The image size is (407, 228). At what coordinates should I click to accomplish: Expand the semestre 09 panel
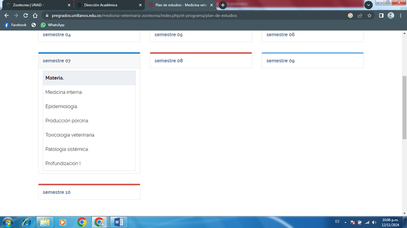point(281,61)
